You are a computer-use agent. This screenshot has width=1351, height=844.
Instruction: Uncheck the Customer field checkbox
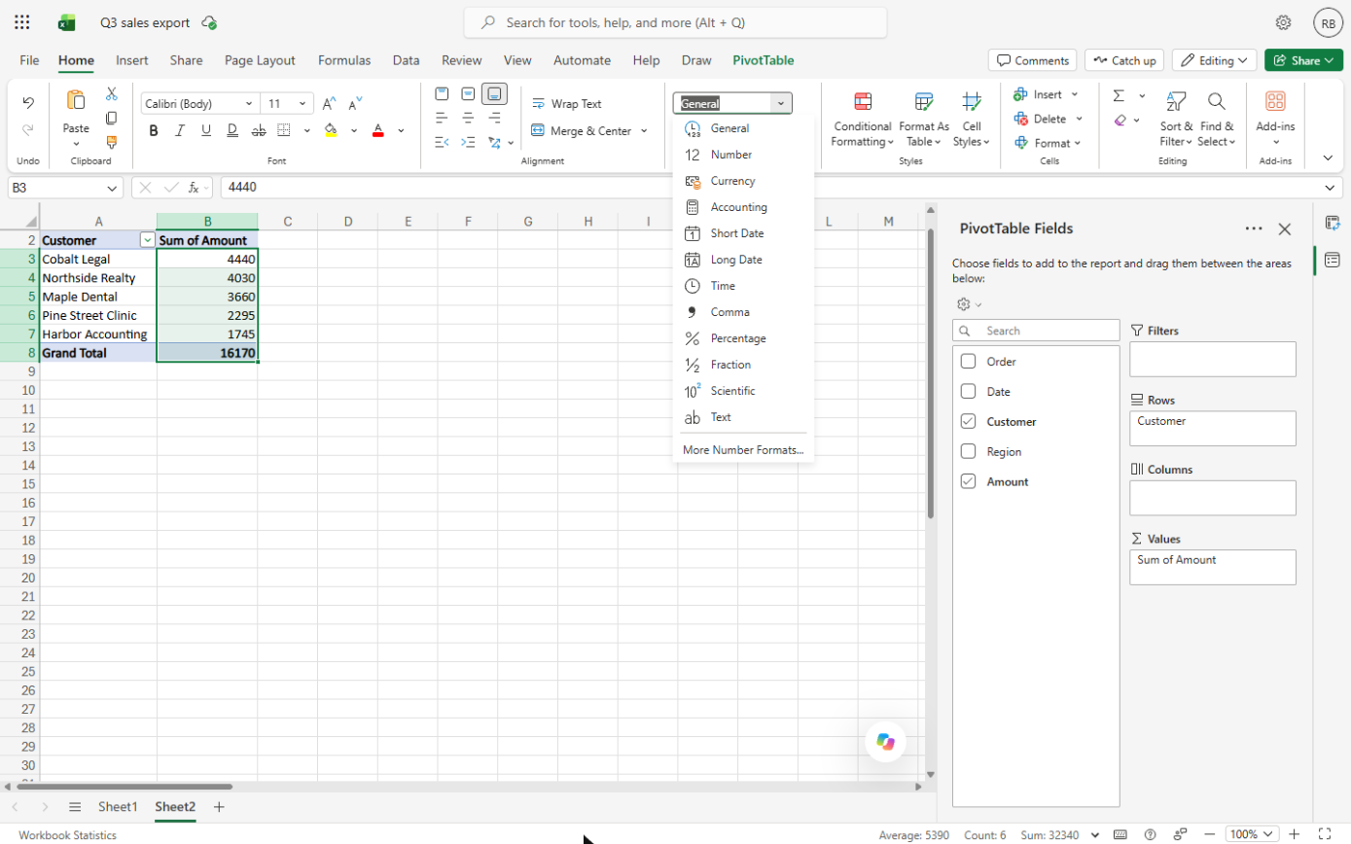pyautogui.click(x=968, y=422)
